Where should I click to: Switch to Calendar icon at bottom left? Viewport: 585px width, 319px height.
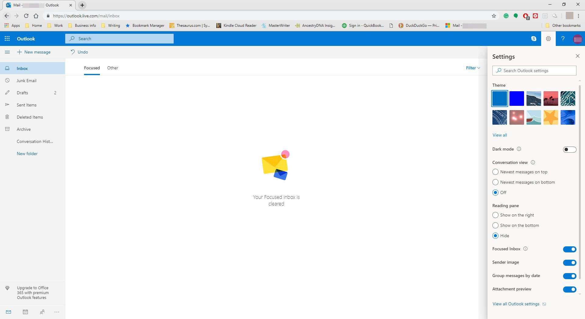click(25, 312)
